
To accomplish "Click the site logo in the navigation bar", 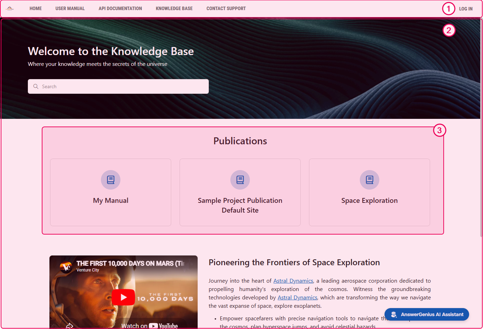I will (10, 8).
